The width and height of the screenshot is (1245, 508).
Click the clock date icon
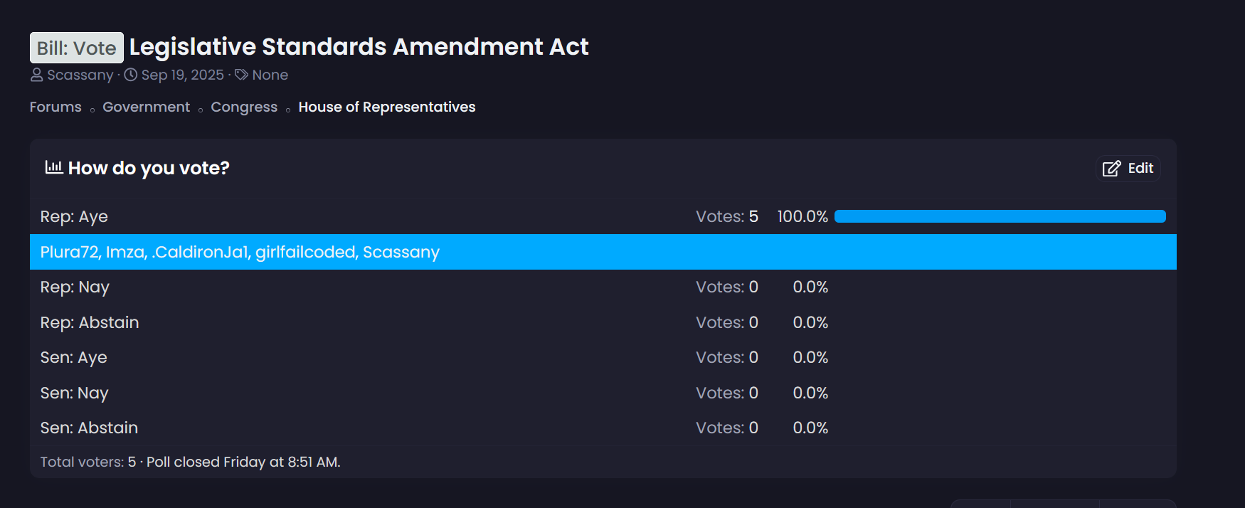(131, 75)
